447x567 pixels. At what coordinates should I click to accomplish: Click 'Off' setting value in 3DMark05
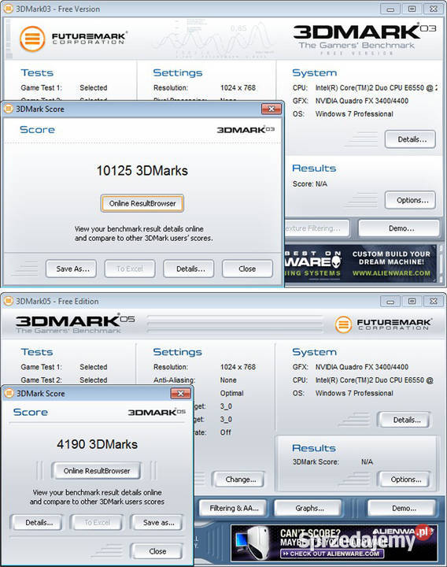click(226, 432)
